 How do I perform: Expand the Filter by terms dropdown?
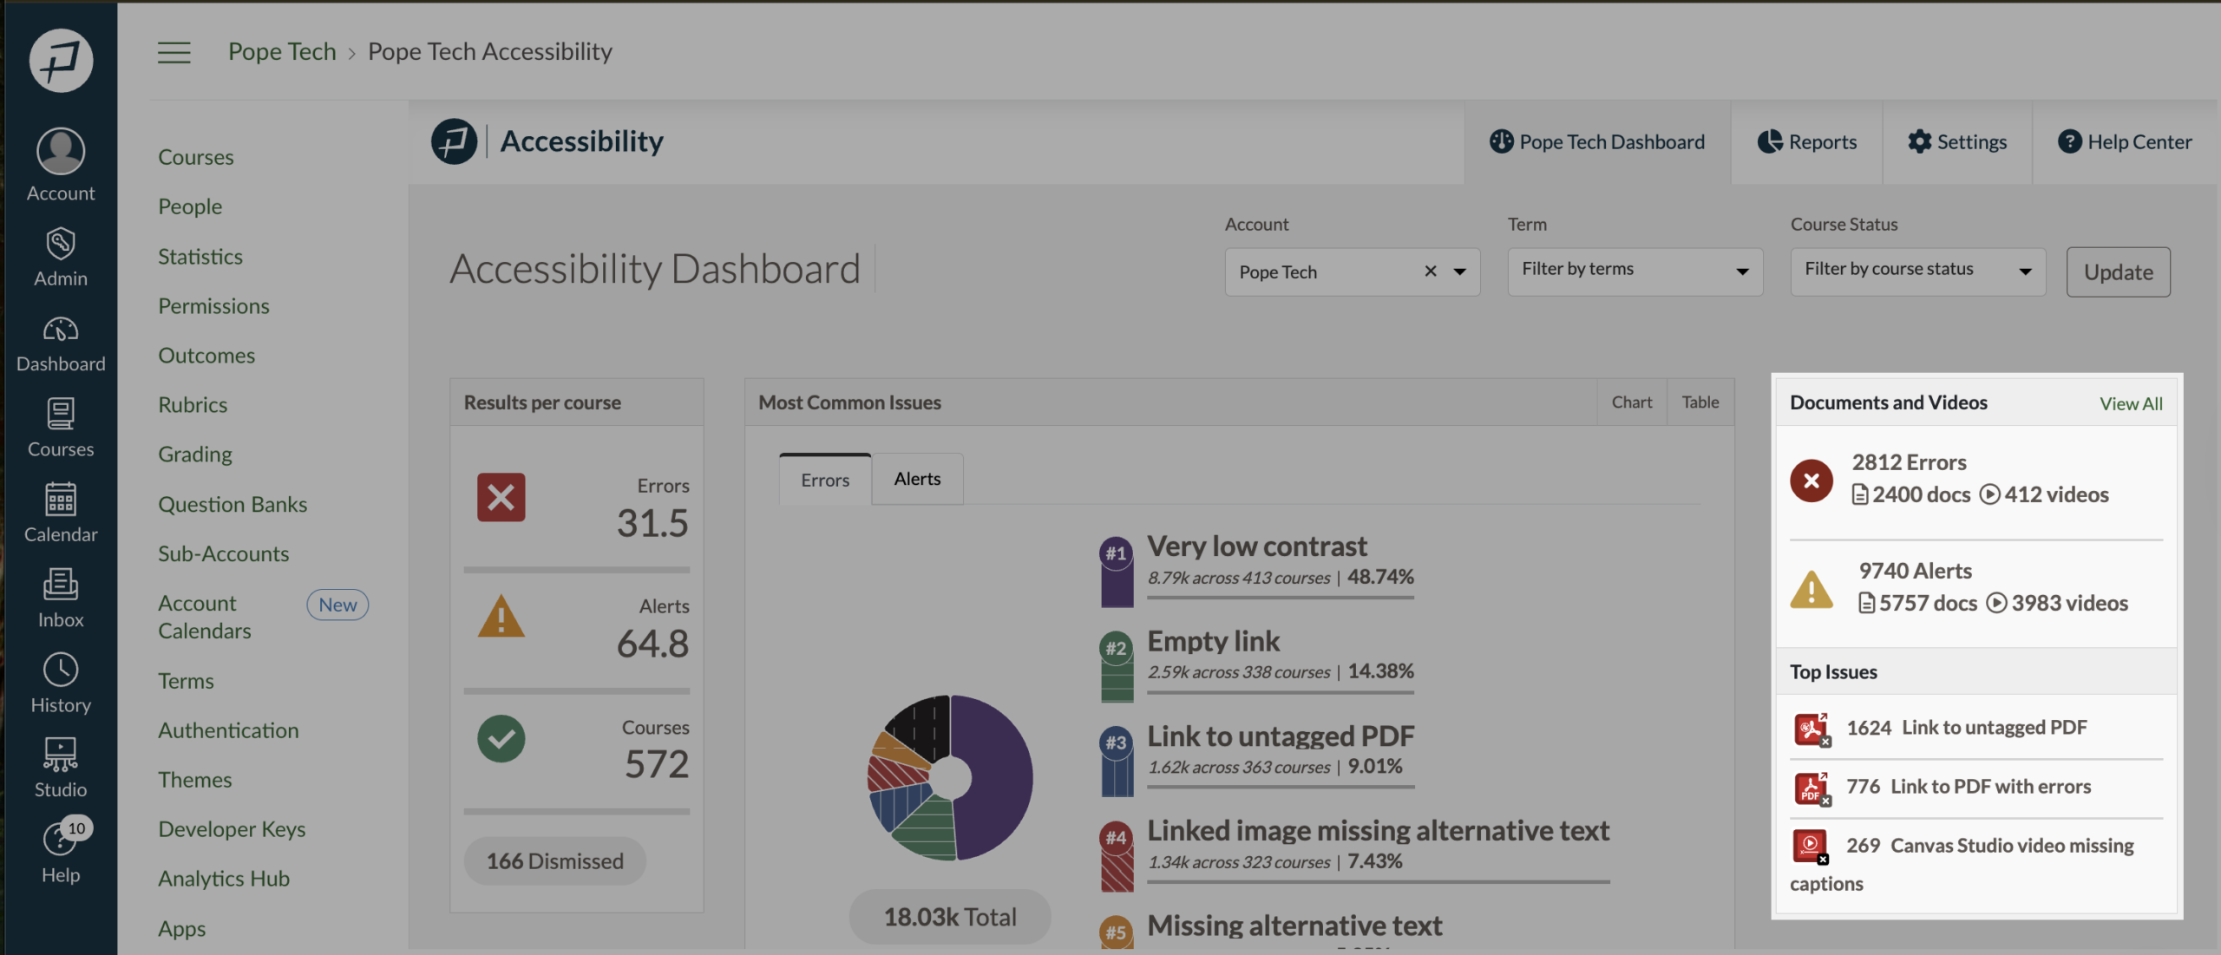pos(1635,271)
